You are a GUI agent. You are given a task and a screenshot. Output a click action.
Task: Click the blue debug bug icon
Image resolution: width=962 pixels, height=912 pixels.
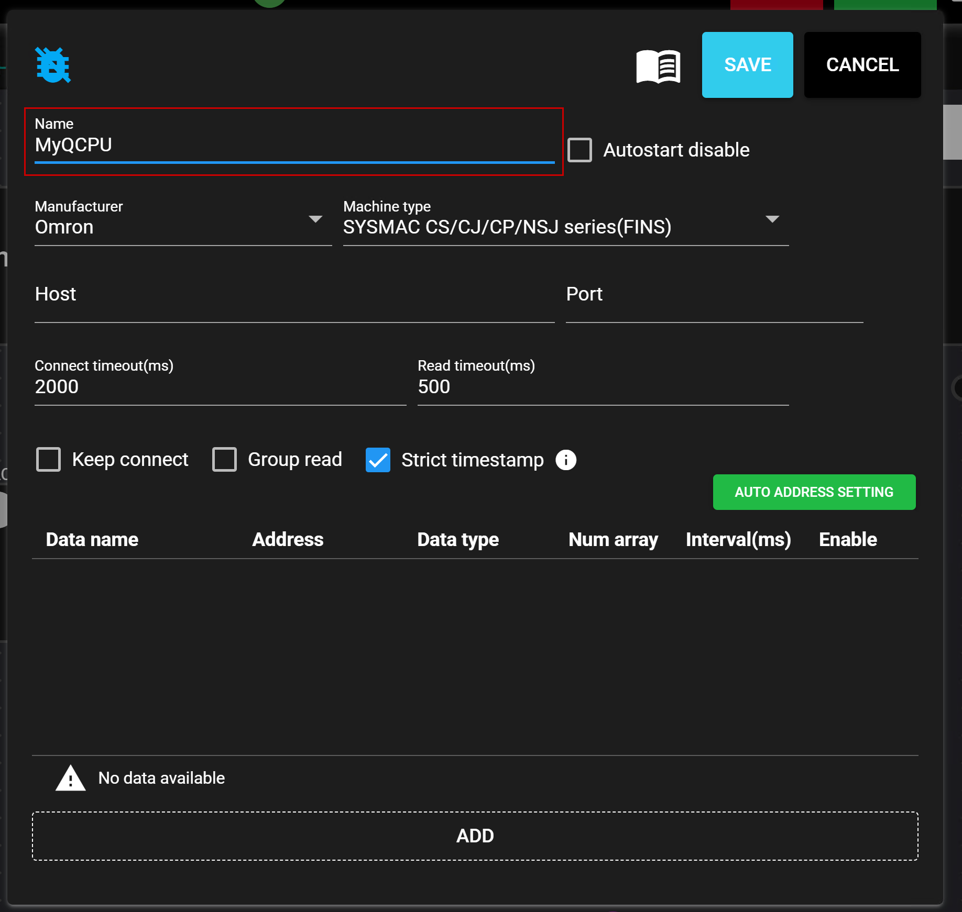[53, 65]
